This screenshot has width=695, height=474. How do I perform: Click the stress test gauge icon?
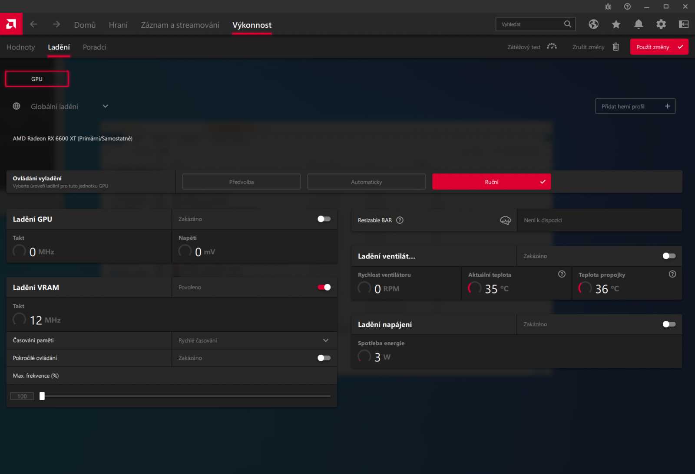click(552, 46)
